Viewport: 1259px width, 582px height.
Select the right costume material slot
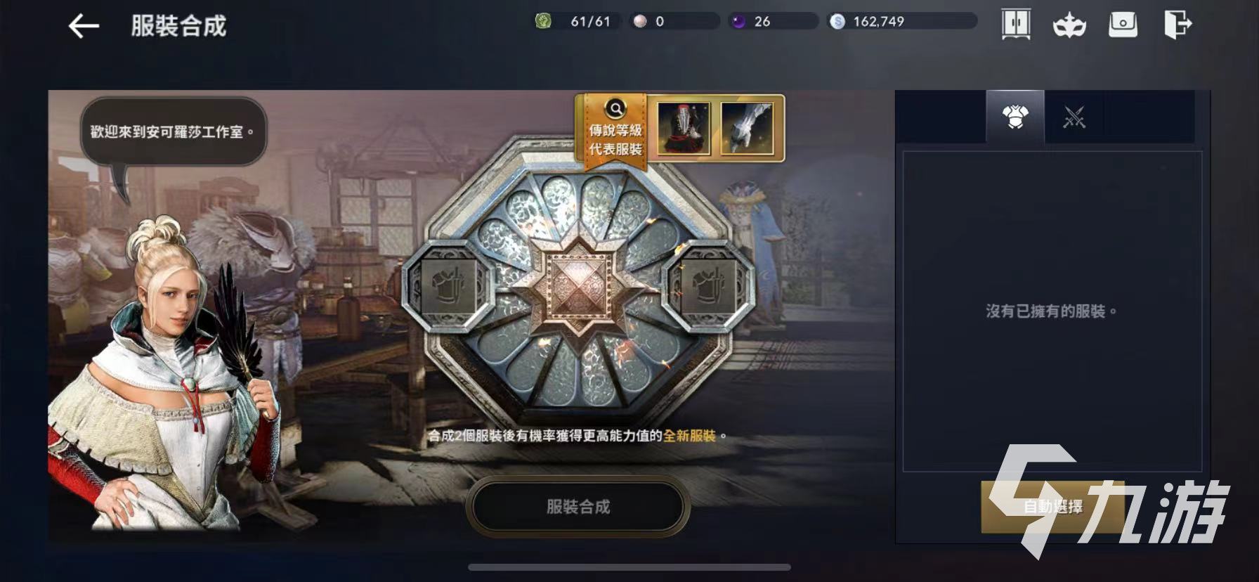coord(708,285)
